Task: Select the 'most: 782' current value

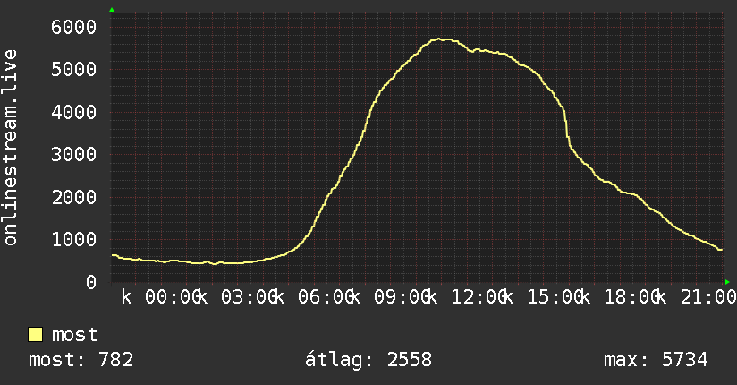Action: pos(80,360)
